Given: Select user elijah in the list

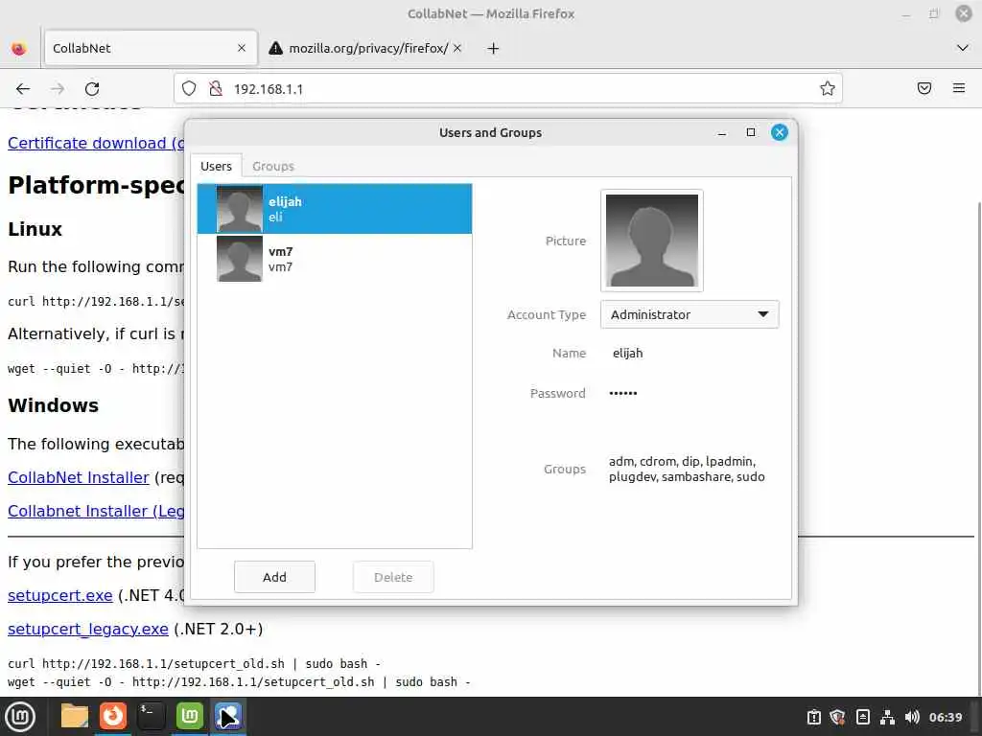Looking at the screenshot, I should [x=335, y=209].
